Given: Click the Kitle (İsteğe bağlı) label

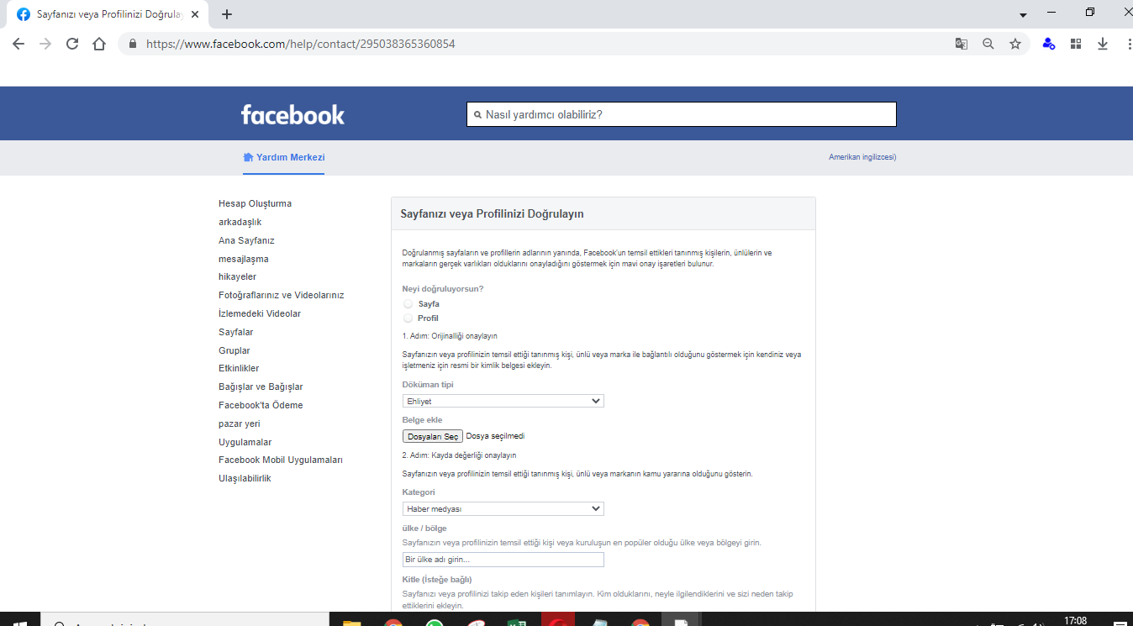Looking at the screenshot, I should pyautogui.click(x=437, y=579).
